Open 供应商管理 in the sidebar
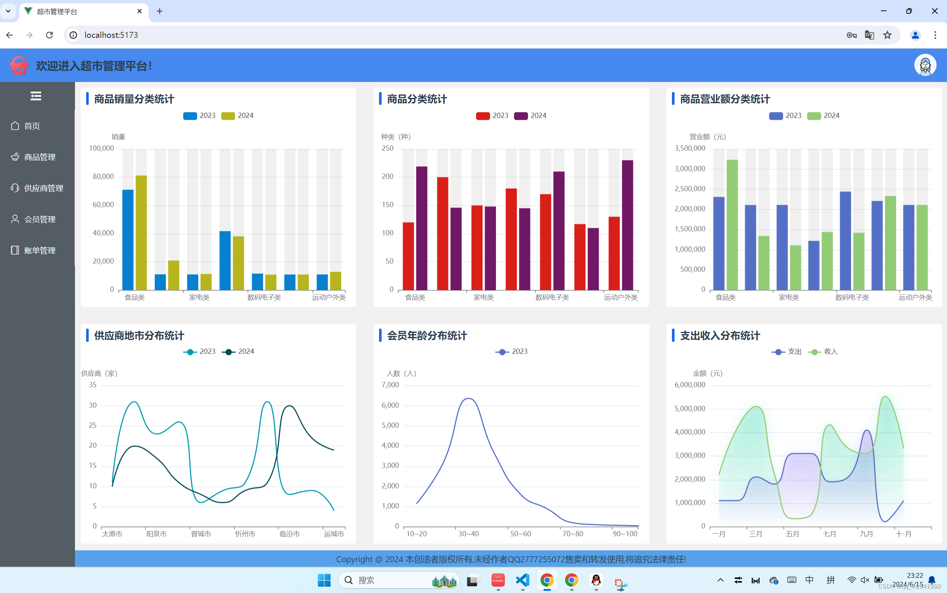Screen dimensions: 947x593 37,188
